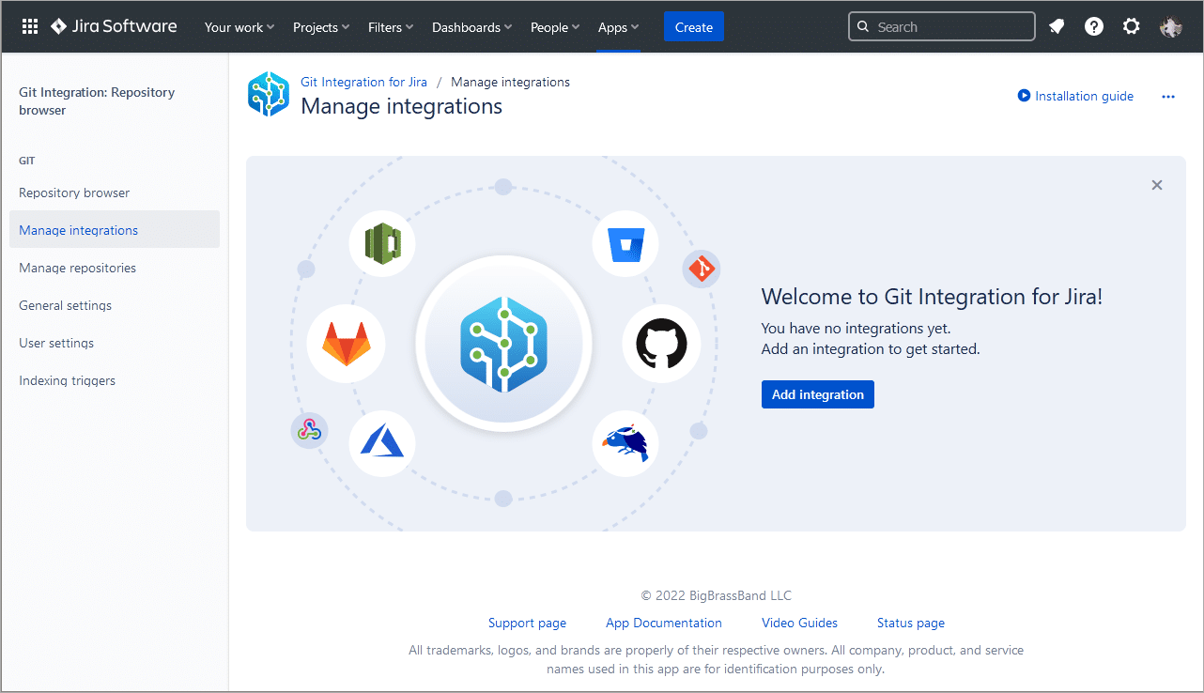Image resolution: width=1204 pixels, height=693 pixels.
Task: Open the three-dots more actions menu
Action: point(1168,96)
